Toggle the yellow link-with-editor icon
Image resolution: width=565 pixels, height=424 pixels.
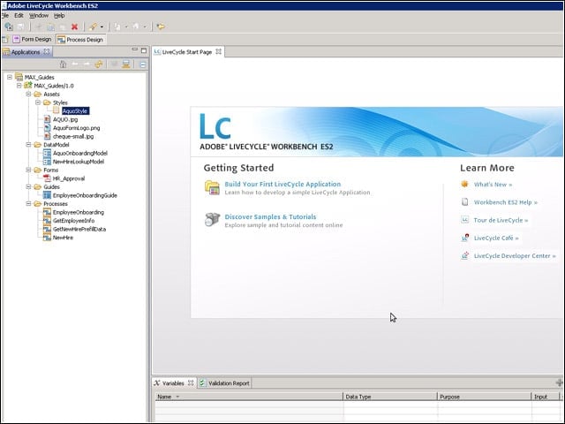coord(98,64)
